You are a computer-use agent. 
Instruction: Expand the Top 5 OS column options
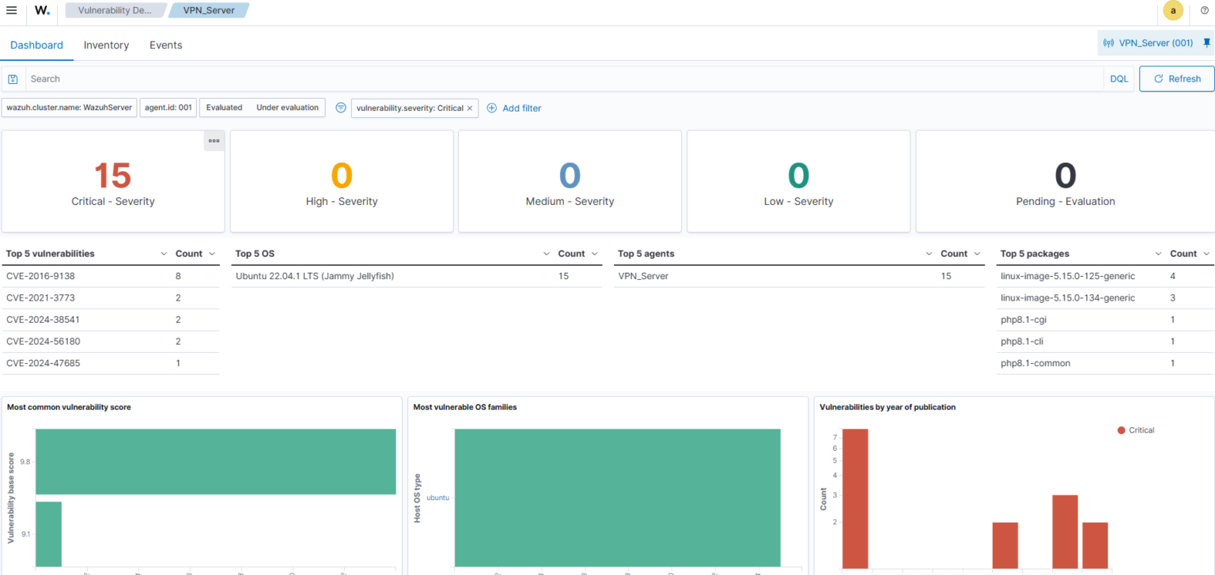(546, 253)
